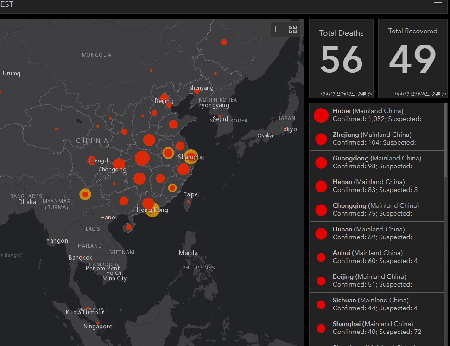Screen dimensions: 450x346
Task: Click the Total Deaths counter panel
Action: (x=342, y=58)
